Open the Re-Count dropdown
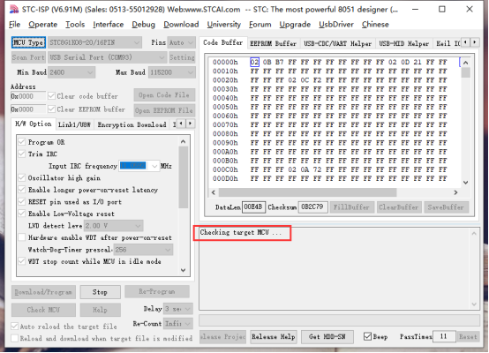The image size is (489, 353). pyautogui.click(x=178, y=324)
